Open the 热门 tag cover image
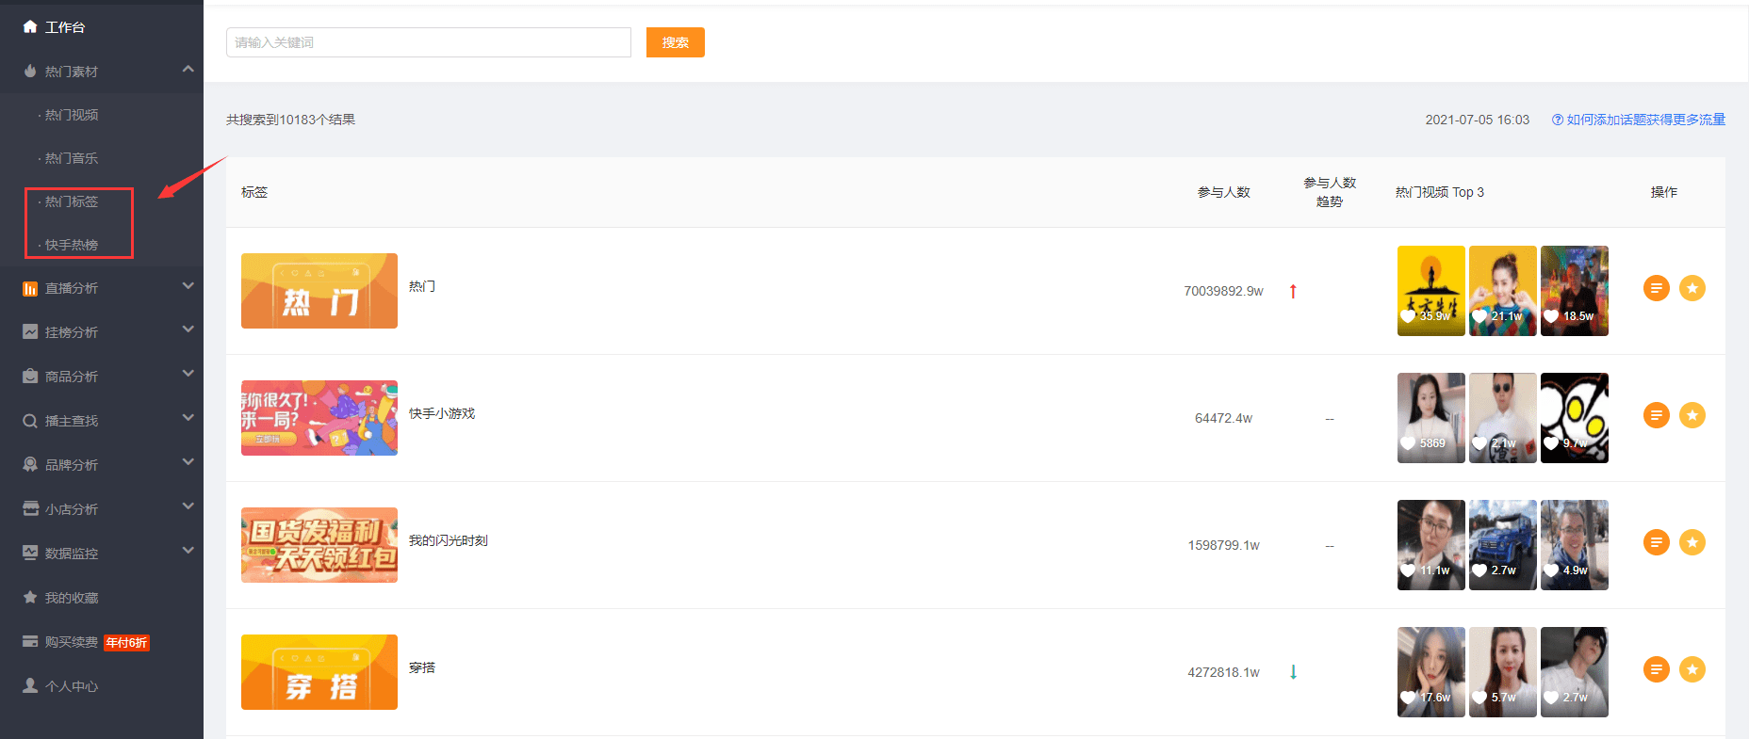 319,291
